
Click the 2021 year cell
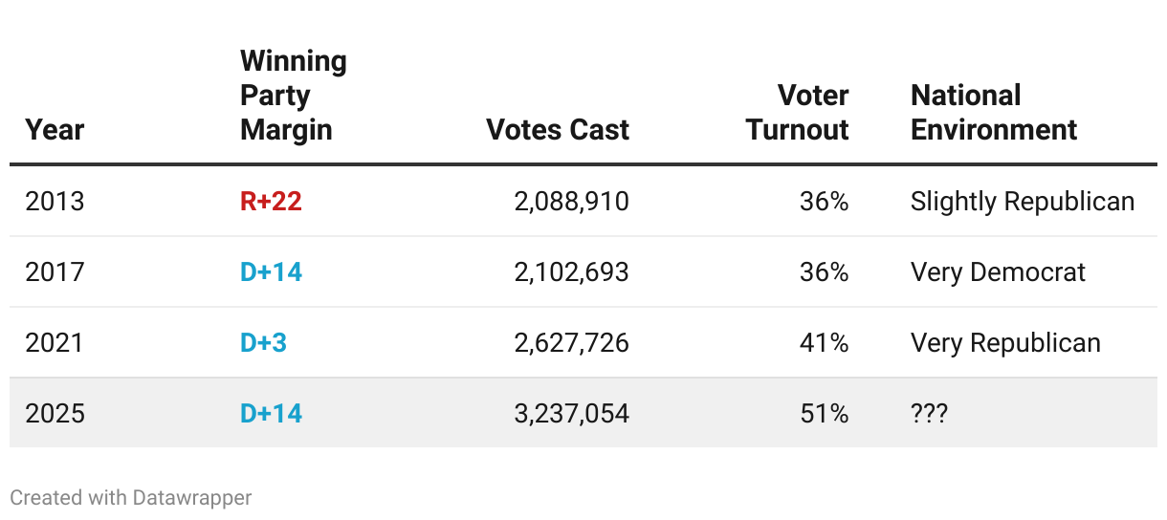[x=55, y=343]
